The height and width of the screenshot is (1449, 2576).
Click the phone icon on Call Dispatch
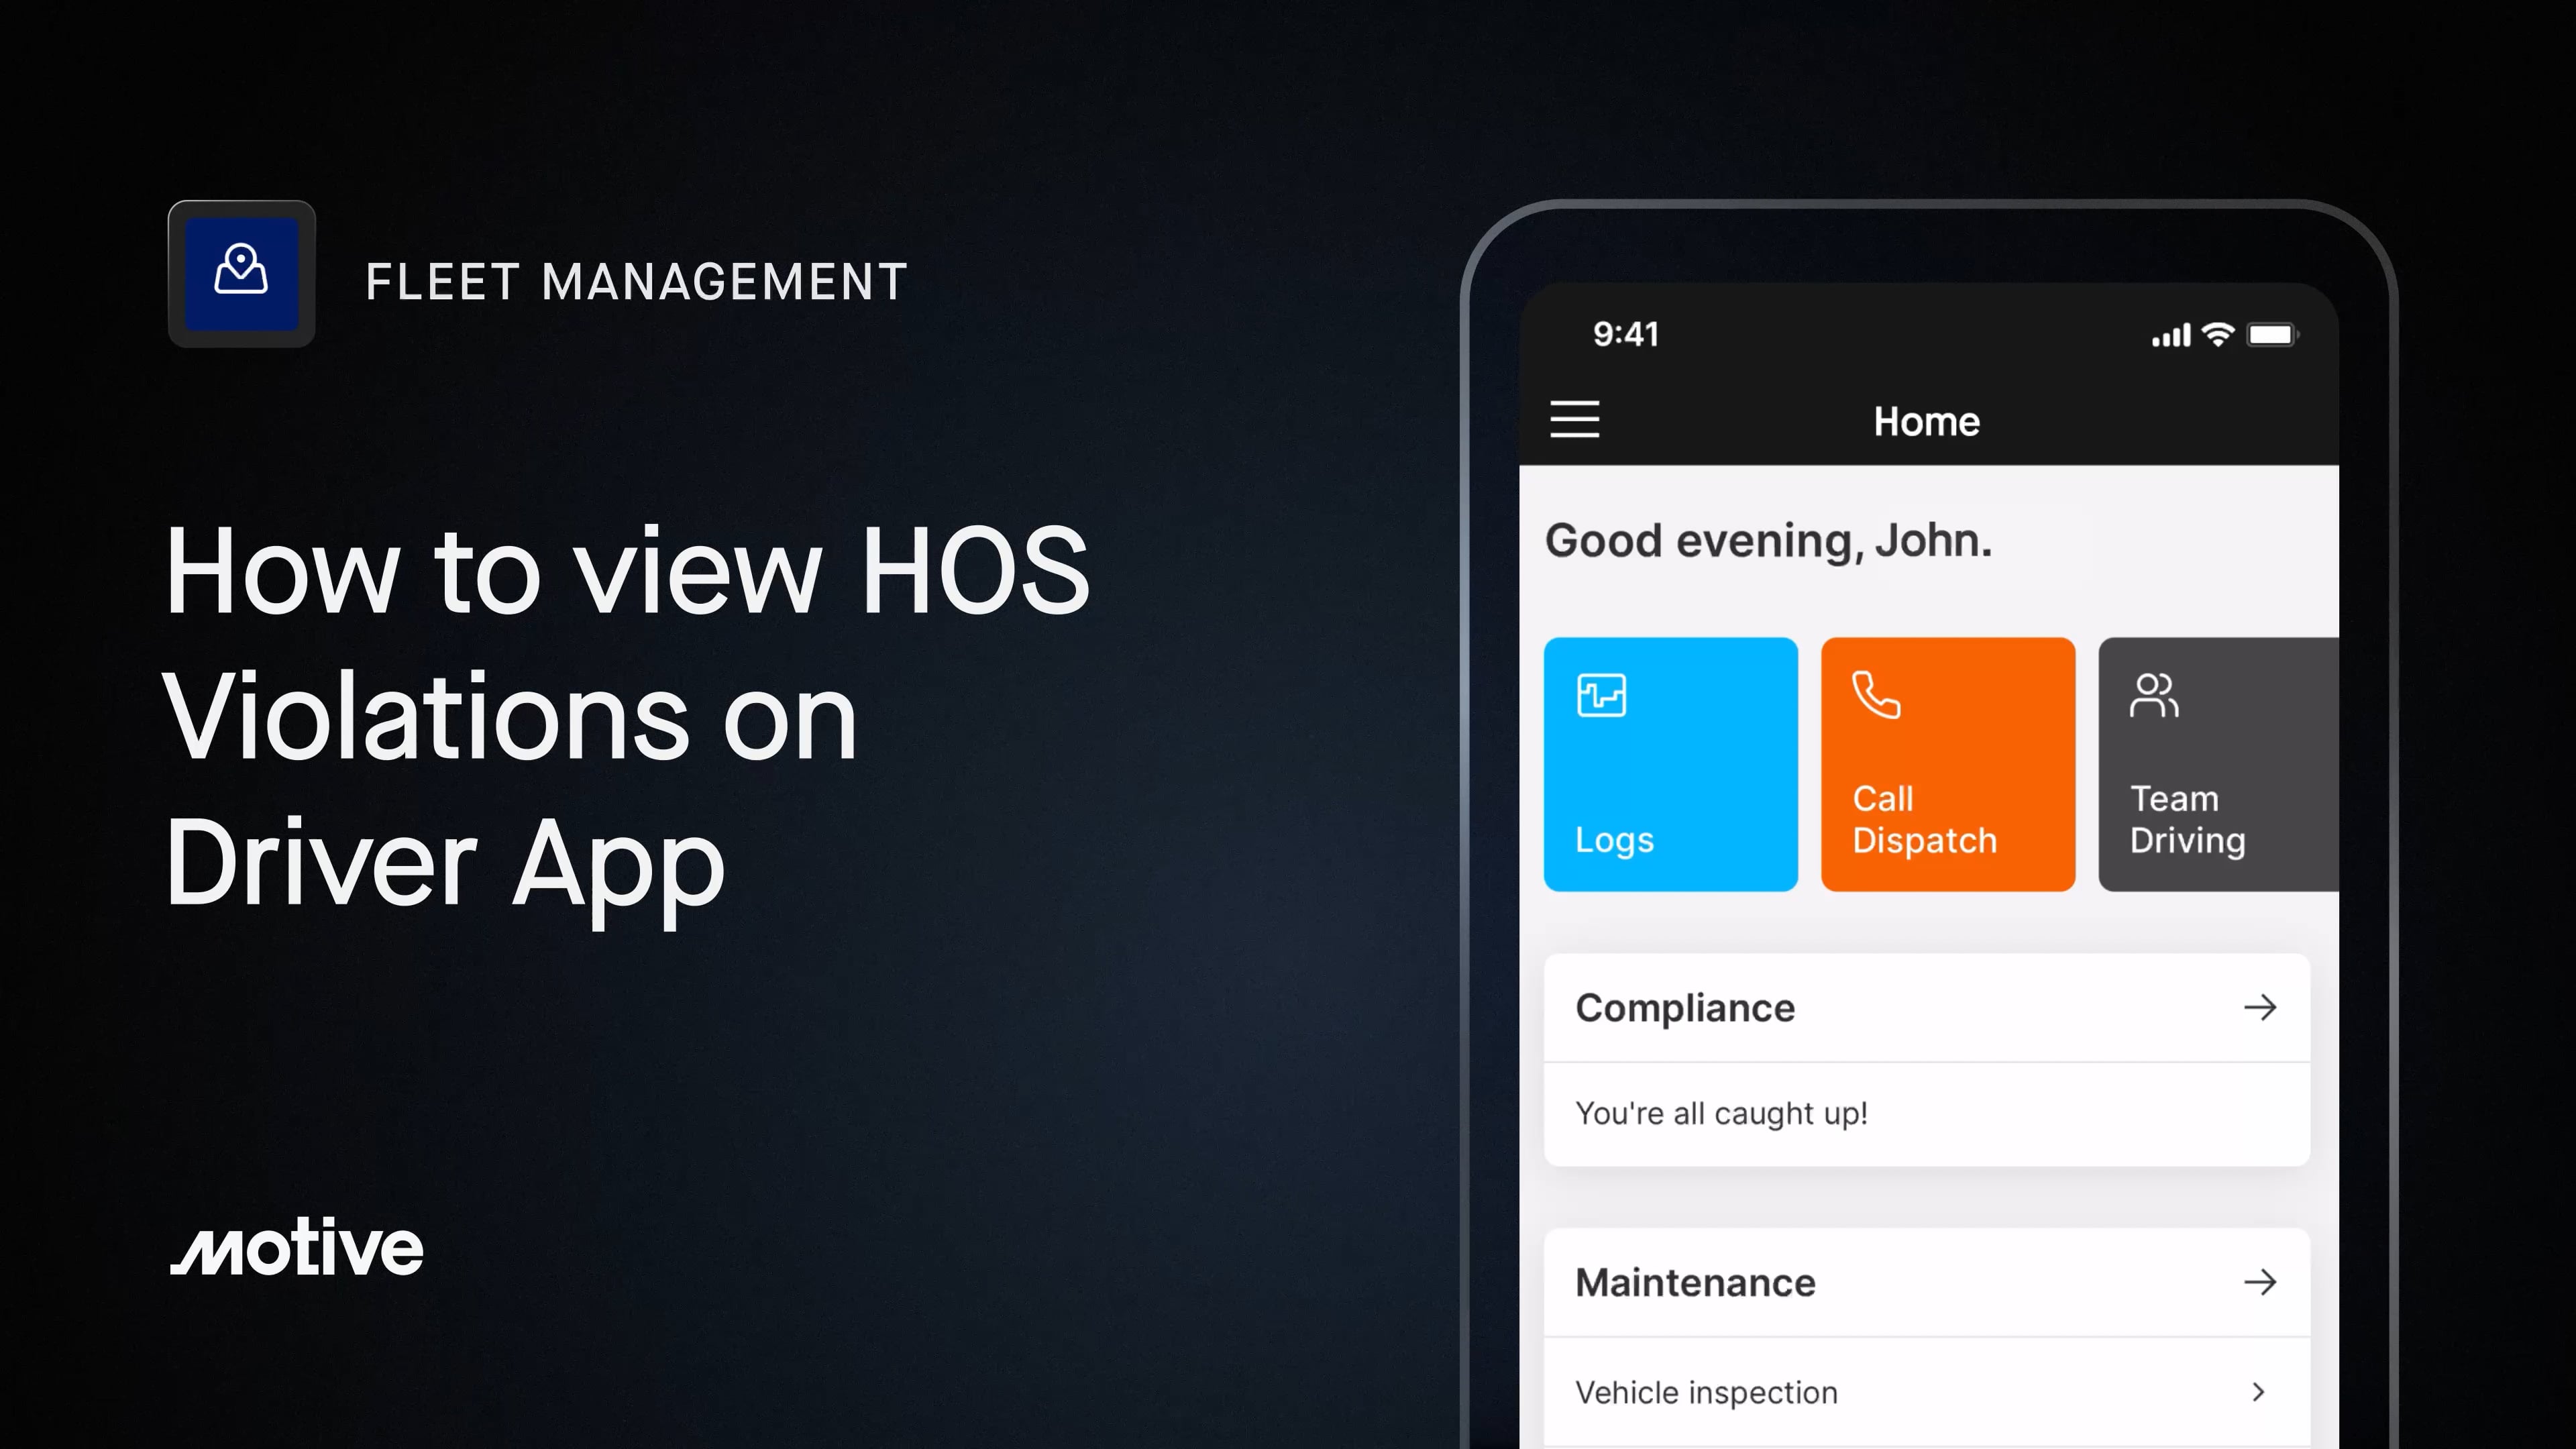click(1876, 695)
